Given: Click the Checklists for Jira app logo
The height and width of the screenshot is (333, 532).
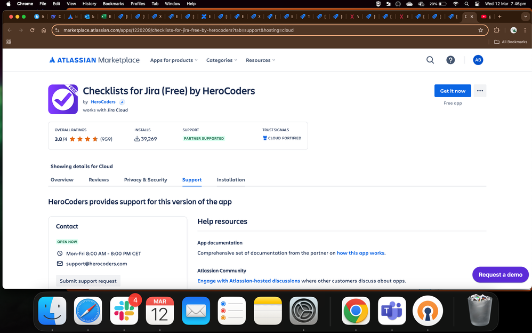Looking at the screenshot, I should point(63,99).
